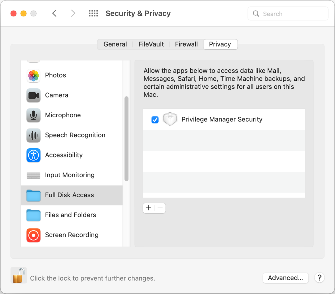Click the privacy list scrollbar
This screenshot has width=335, height=294.
tap(126, 139)
